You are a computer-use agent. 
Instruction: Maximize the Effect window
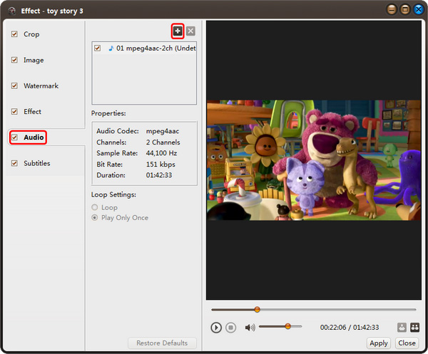click(x=405, y=9)
